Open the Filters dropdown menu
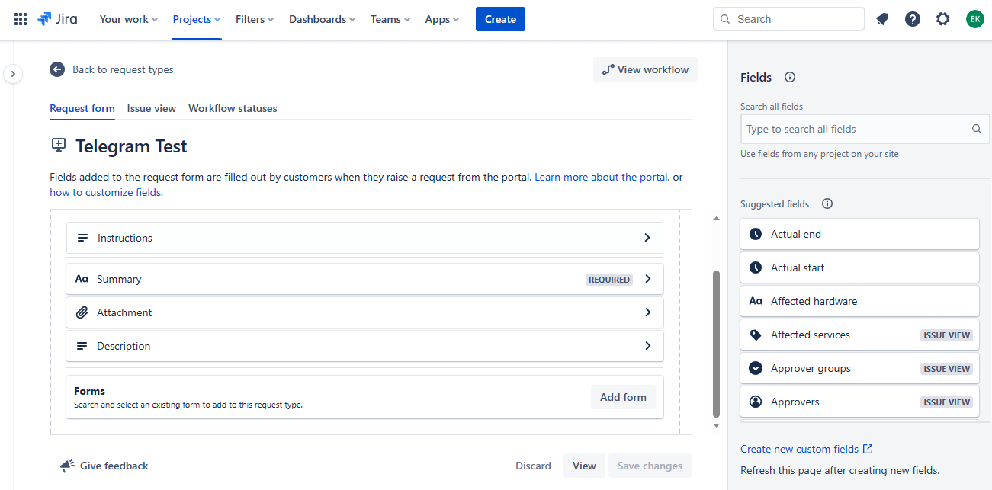This screenshot has height=490, width=992. click(255, 19)
